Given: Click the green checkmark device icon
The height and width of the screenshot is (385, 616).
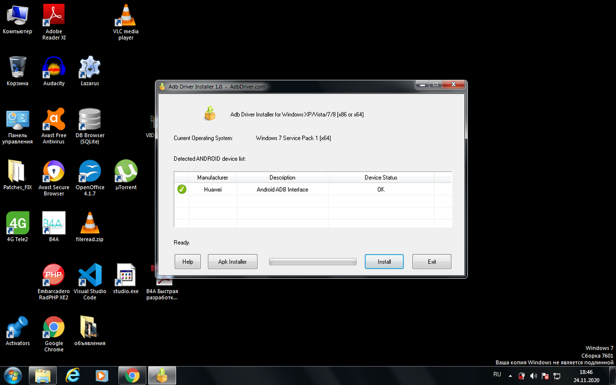Looking at the screenshot, I should (182, 189).
